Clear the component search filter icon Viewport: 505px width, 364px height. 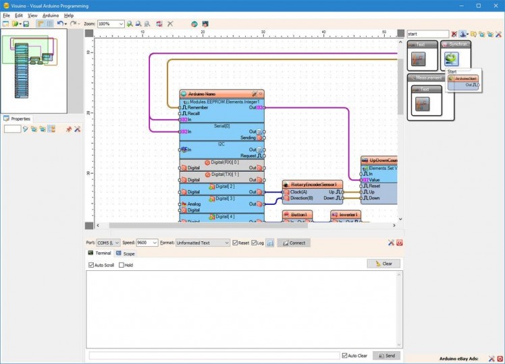click(x=454, y=34)
